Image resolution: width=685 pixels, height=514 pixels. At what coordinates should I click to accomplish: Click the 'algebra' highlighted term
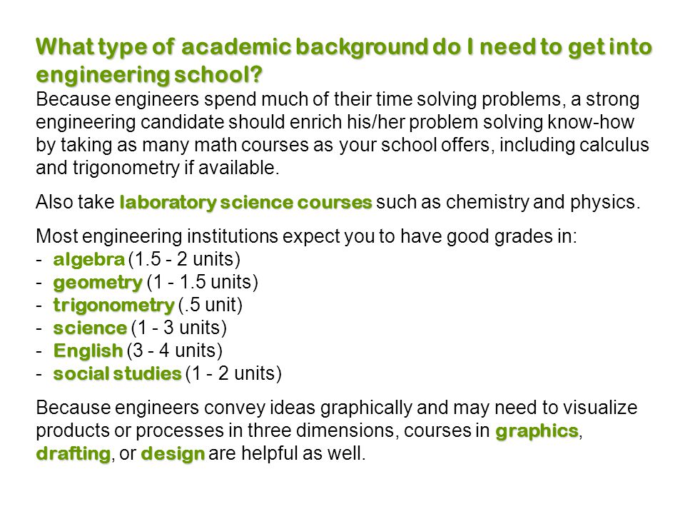click(x=89, y=260)
